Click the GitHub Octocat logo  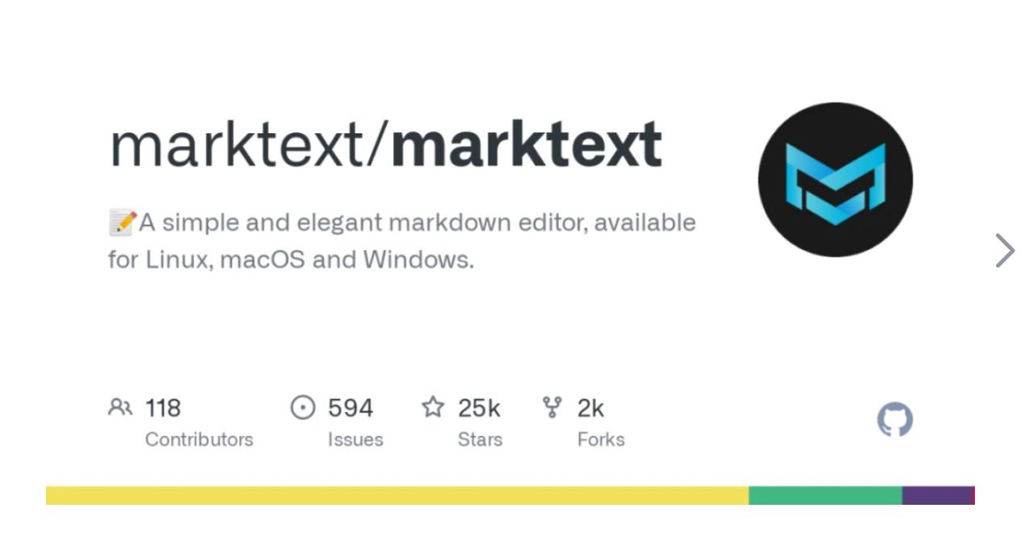(x=895, y=420)
